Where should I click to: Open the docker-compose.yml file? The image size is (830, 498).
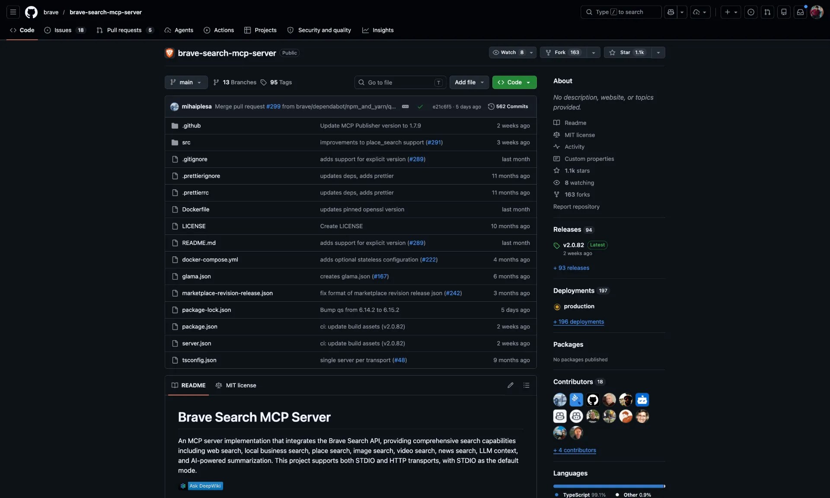(210, 260)
